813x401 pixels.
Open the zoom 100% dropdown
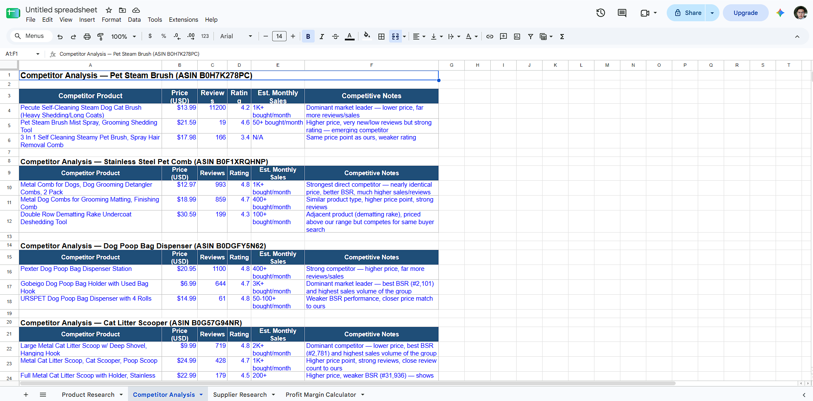pos(124,37)
